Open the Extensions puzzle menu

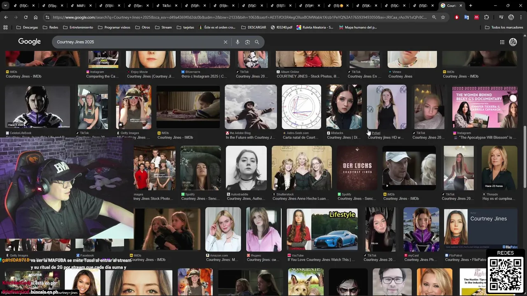pos(487,17)
